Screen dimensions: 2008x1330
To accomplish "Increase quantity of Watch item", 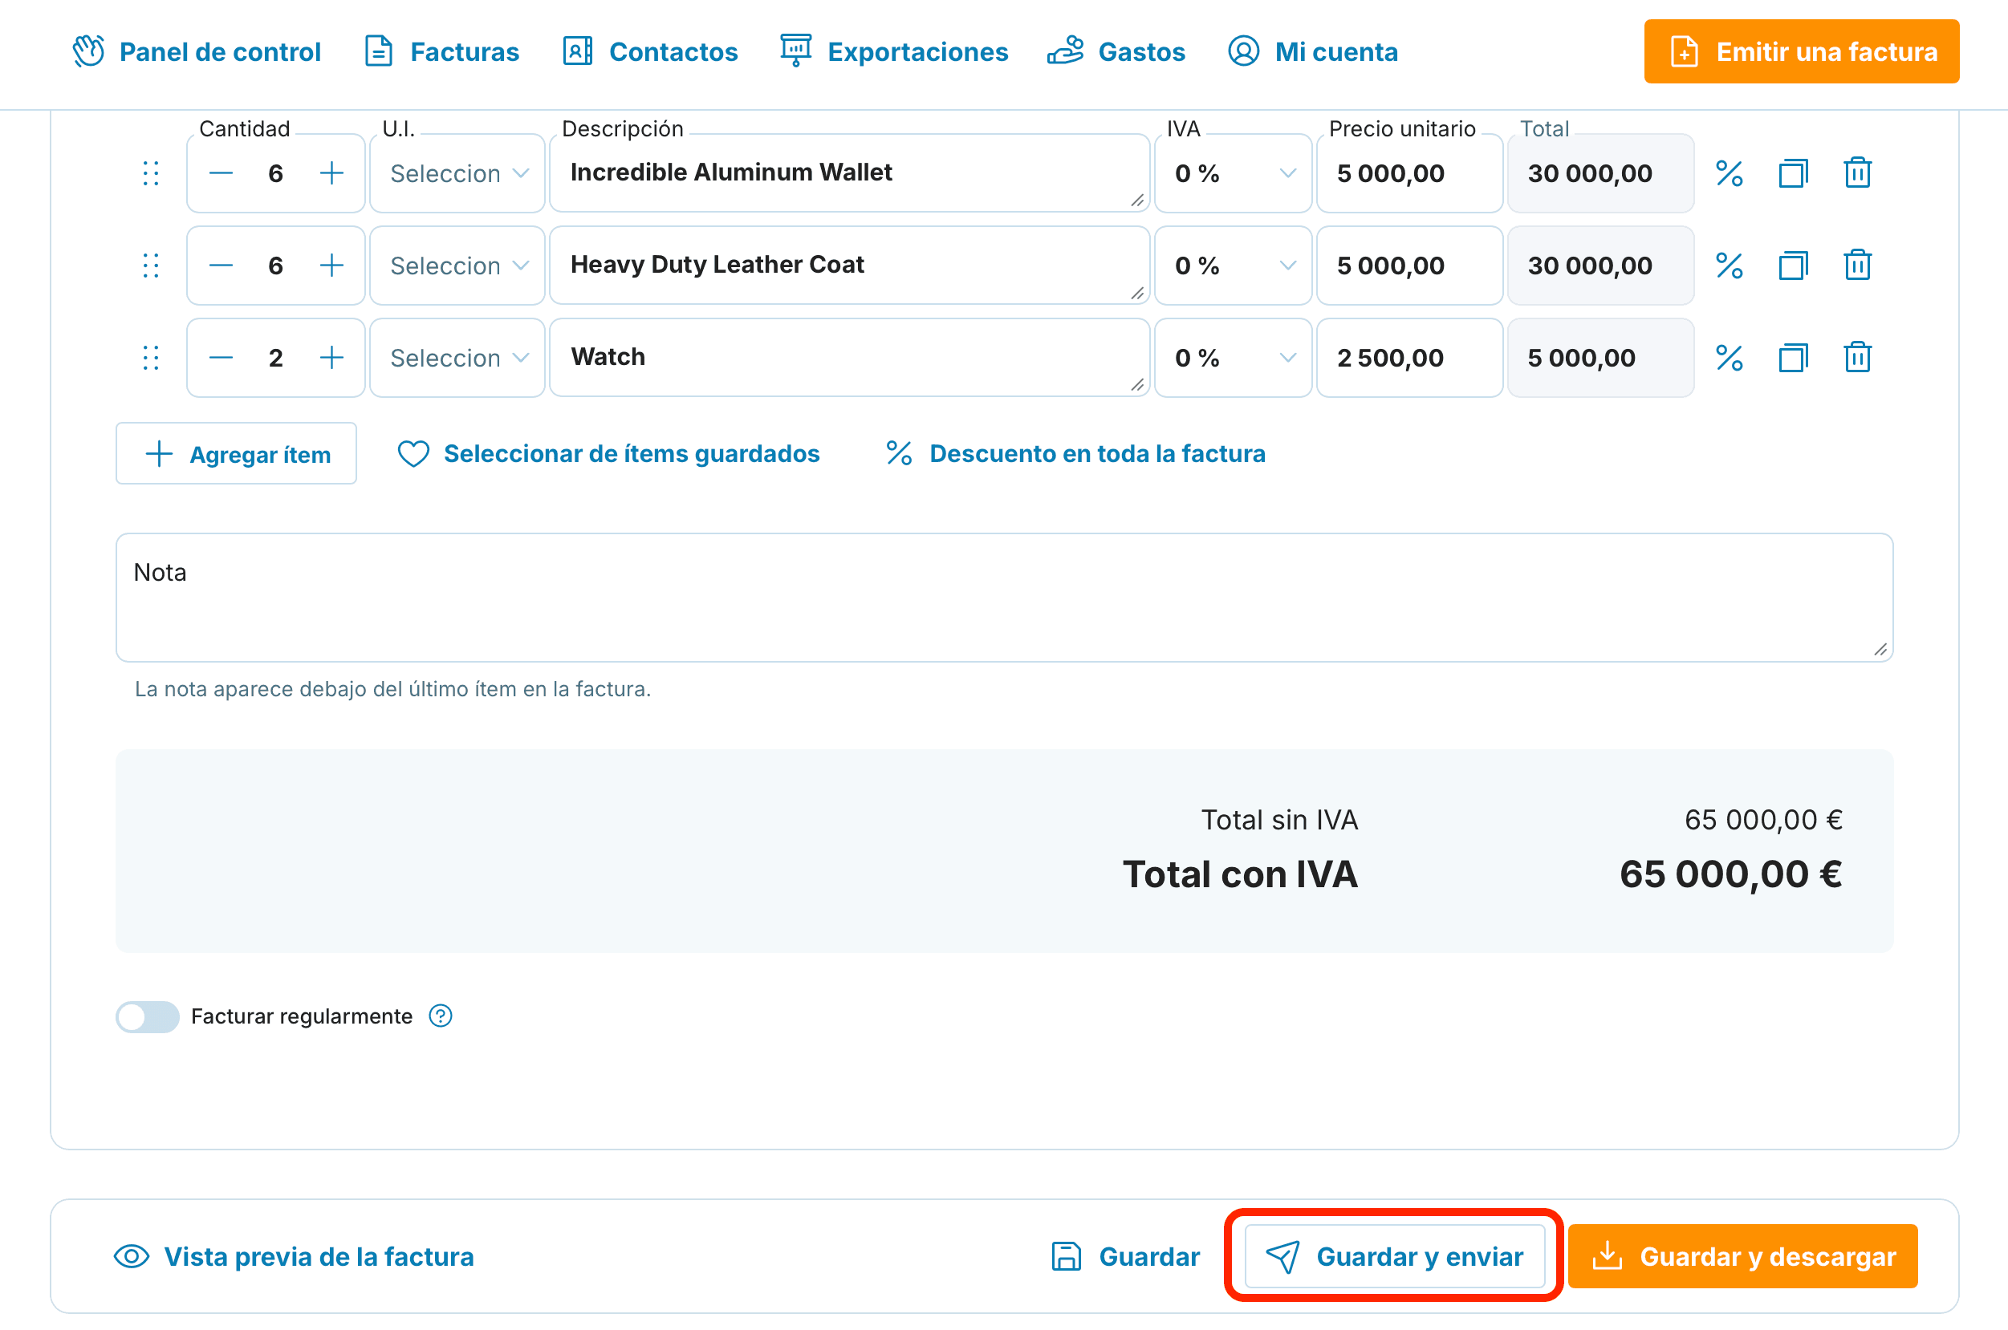I will tap(331, 358).
